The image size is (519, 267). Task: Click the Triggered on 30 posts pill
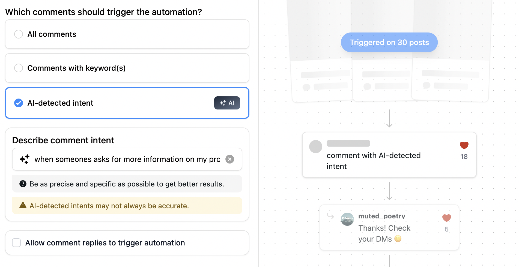[x=389, y=42]
